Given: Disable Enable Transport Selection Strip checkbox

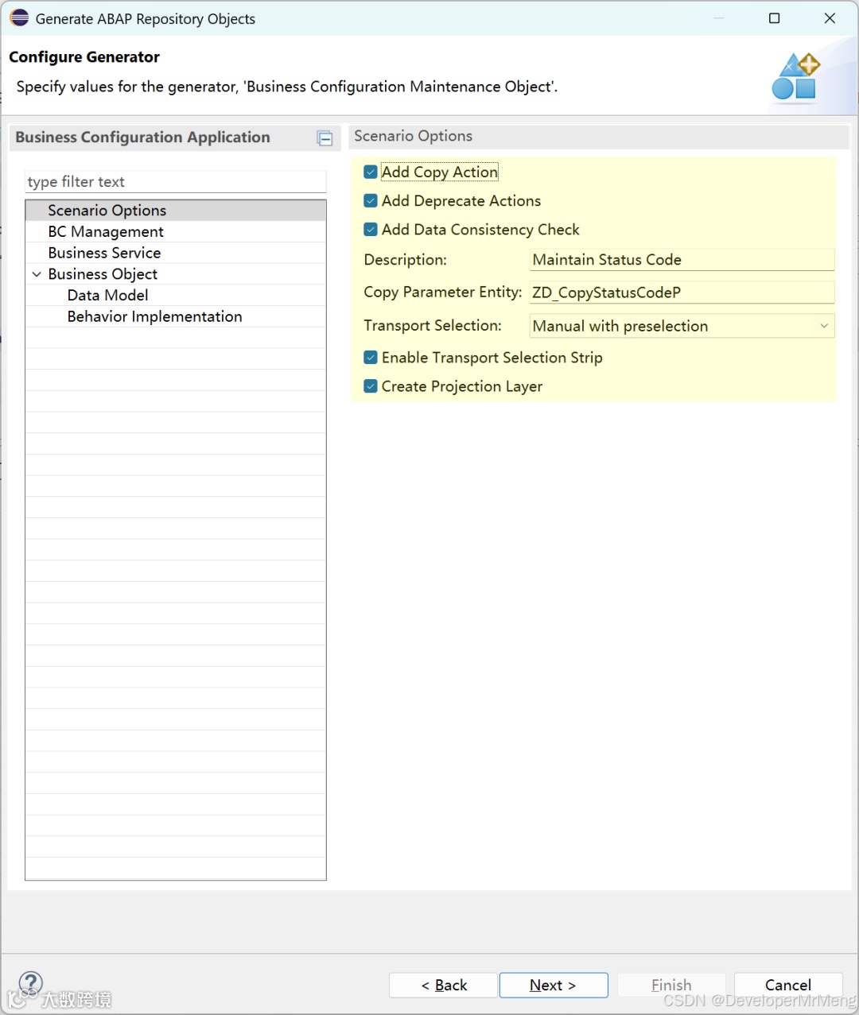Looking at the screenshot, I should [x=371, y=358].
